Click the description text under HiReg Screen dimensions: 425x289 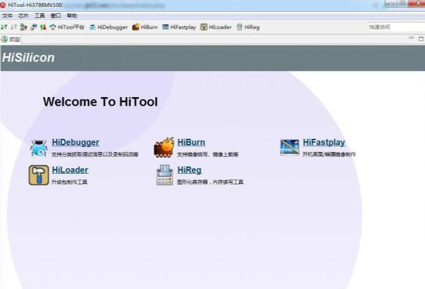tap(210, 182)
